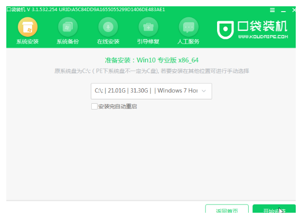This screenshot has height=220, width=304.
Task: Expand the dropdown arrow for target disk
Action: tap(204, 91)
